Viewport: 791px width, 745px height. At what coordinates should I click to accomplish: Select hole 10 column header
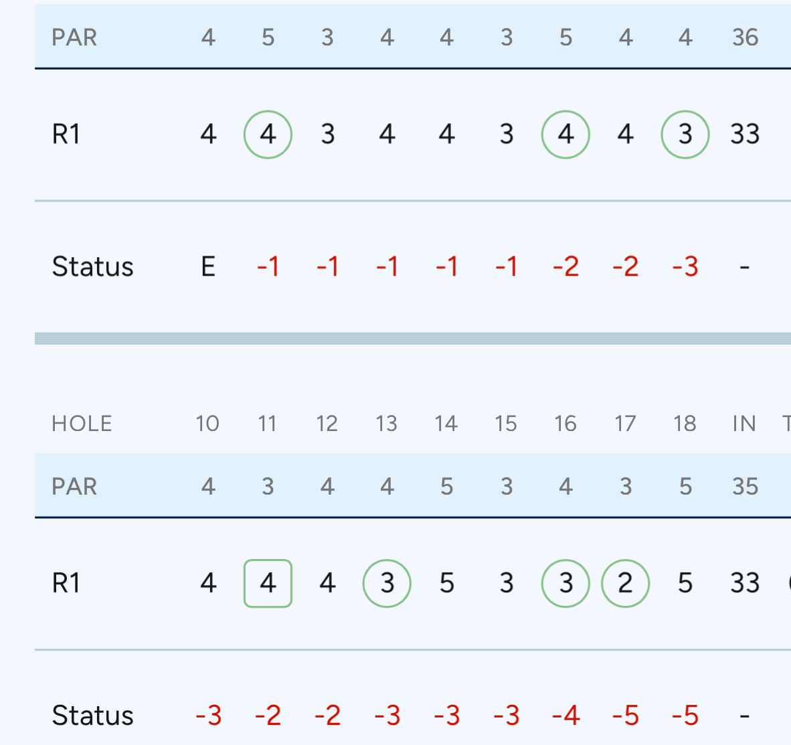(x=207, y=424)
